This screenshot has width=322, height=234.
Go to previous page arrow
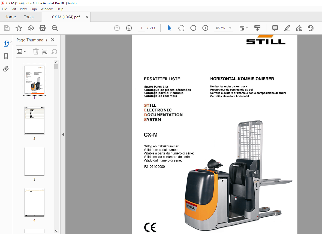[117, 28]
